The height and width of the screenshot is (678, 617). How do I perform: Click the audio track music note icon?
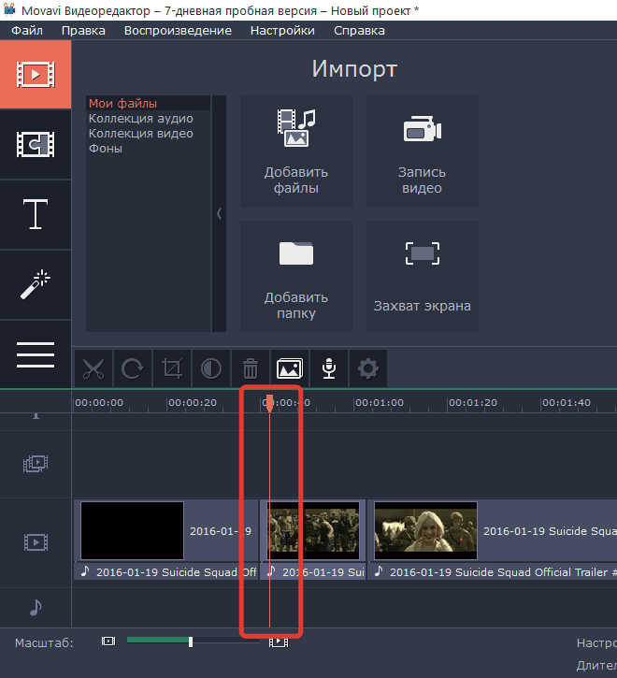[x=36, y=607]
